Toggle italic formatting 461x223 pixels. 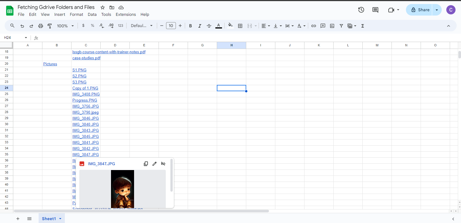pyautogui.click(x=200, y=26)
